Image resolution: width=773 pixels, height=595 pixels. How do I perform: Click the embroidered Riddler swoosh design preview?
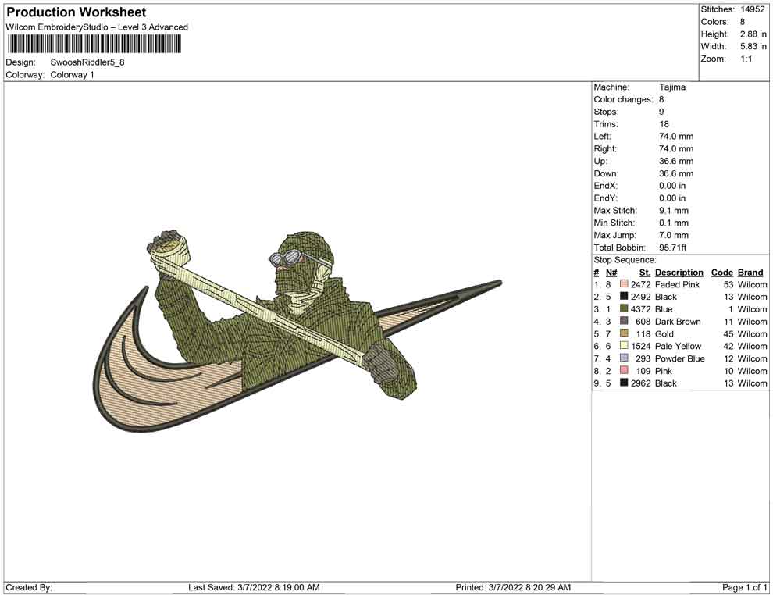point(297,330)
